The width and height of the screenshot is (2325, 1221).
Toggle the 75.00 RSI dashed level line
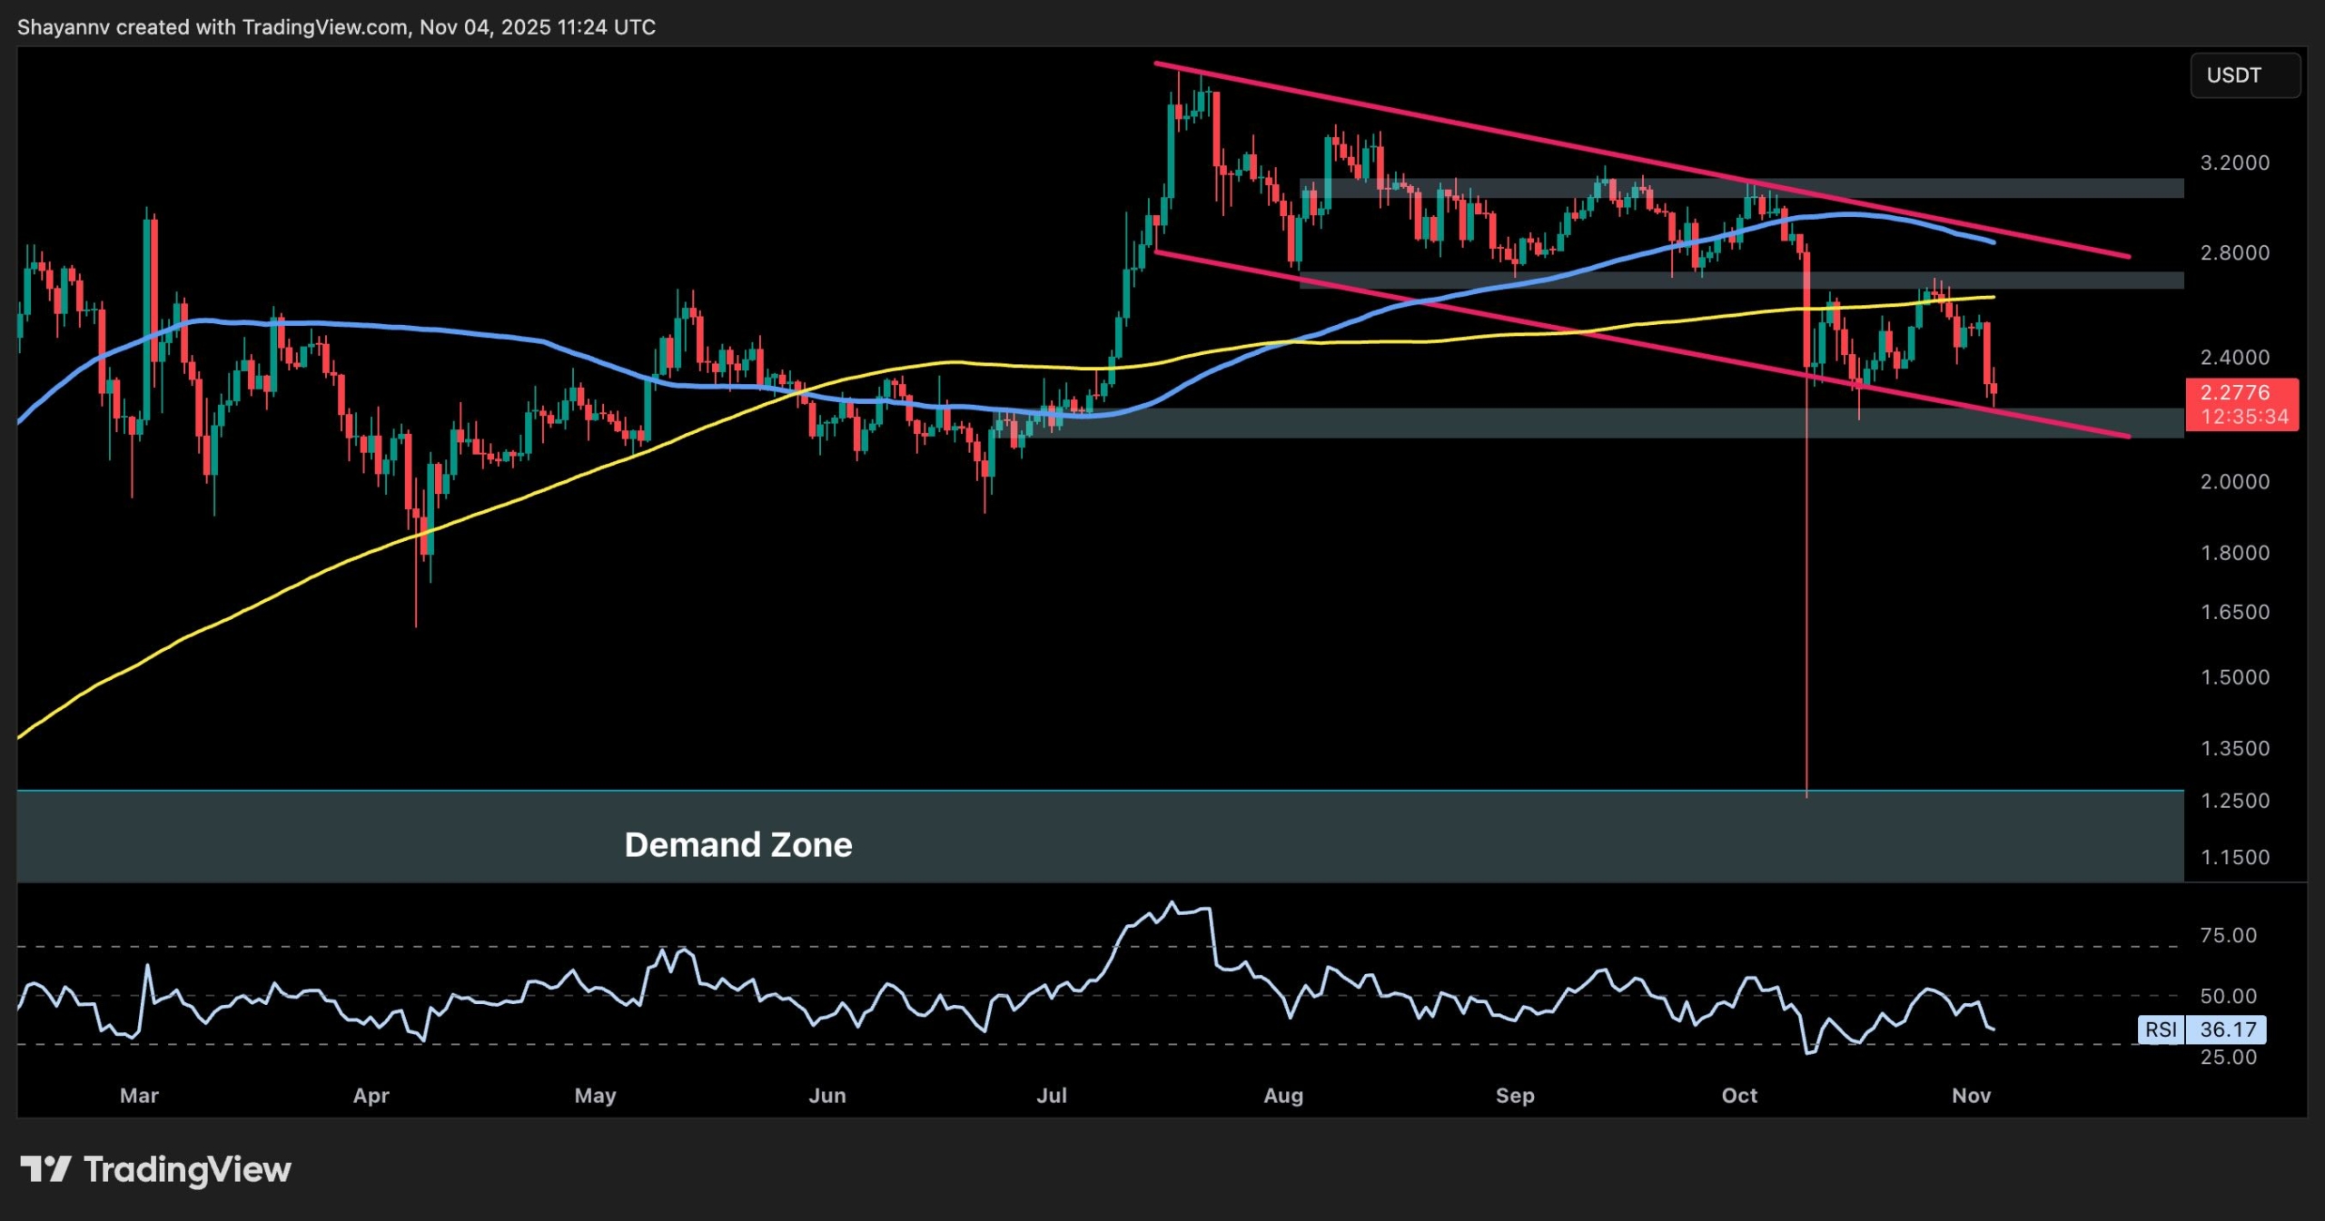(x=1090, y=947)
